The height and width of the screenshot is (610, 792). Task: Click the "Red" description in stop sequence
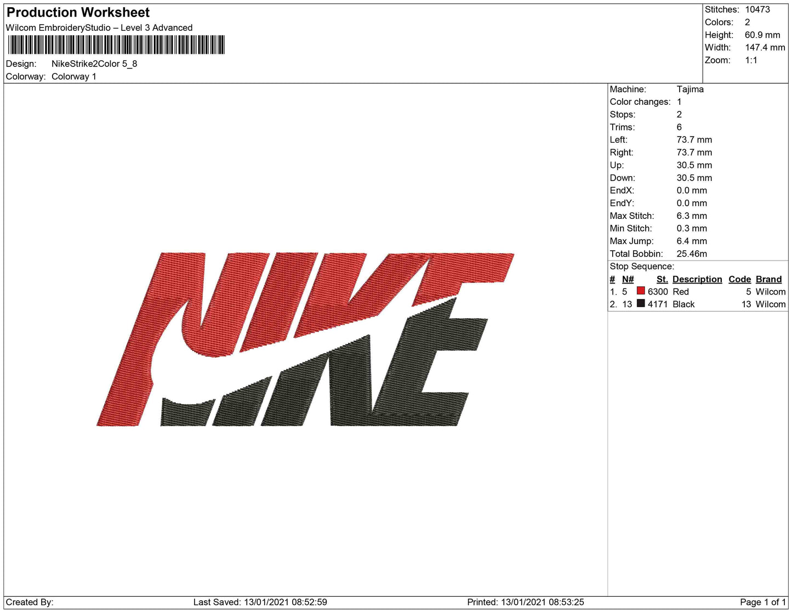point(681,292)
